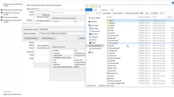Click Examinar archivo button
This screenshot has width=174, height=97.
tap(48, 38)
